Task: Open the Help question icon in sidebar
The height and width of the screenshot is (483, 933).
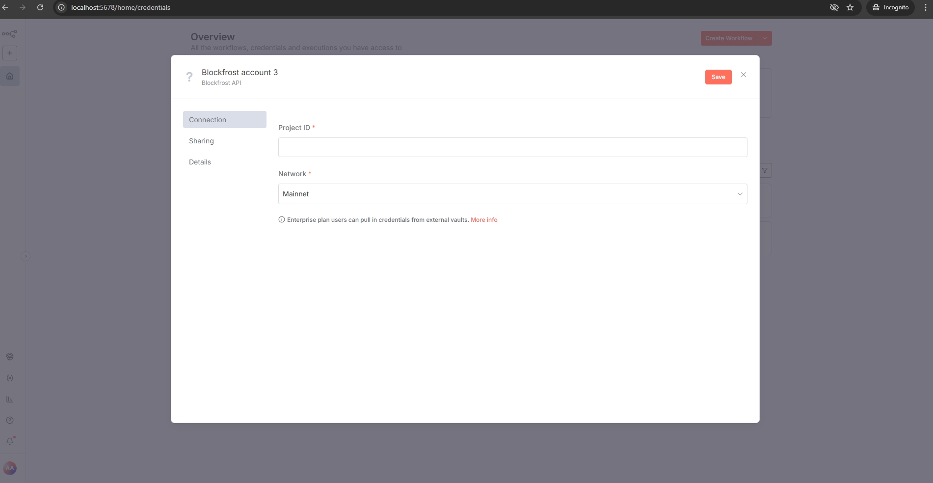Action: coord(10,420)
